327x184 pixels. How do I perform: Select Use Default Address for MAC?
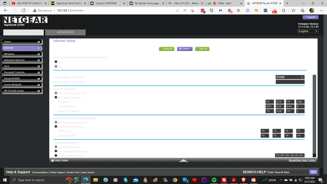coord(56,147)
